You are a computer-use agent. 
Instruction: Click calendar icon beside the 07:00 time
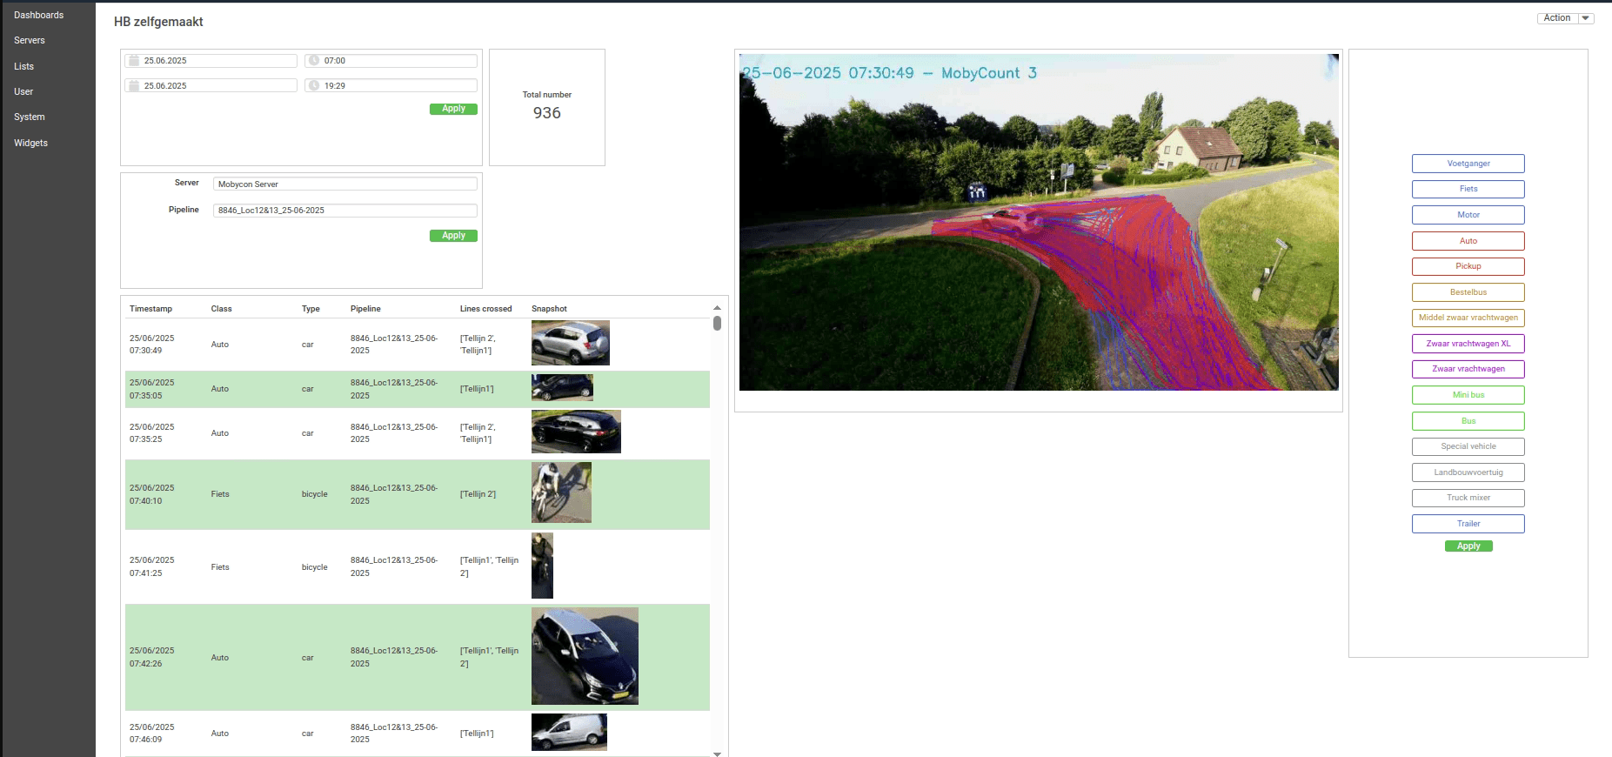click(134, 61)
